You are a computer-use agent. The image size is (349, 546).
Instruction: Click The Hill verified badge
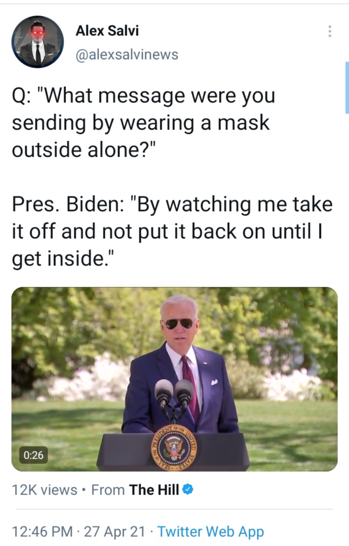188,489
